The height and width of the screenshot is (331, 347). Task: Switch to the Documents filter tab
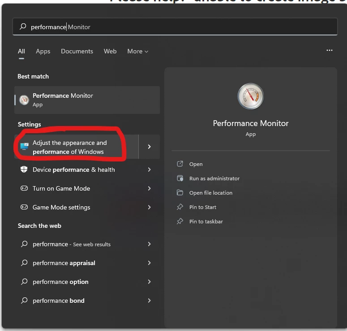77,51
